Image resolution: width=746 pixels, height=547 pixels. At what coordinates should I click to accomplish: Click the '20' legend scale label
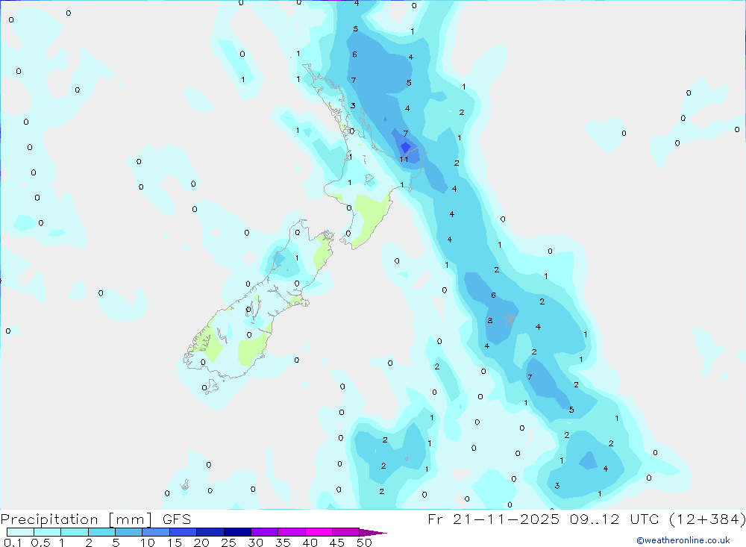click(x=201, y=543)
